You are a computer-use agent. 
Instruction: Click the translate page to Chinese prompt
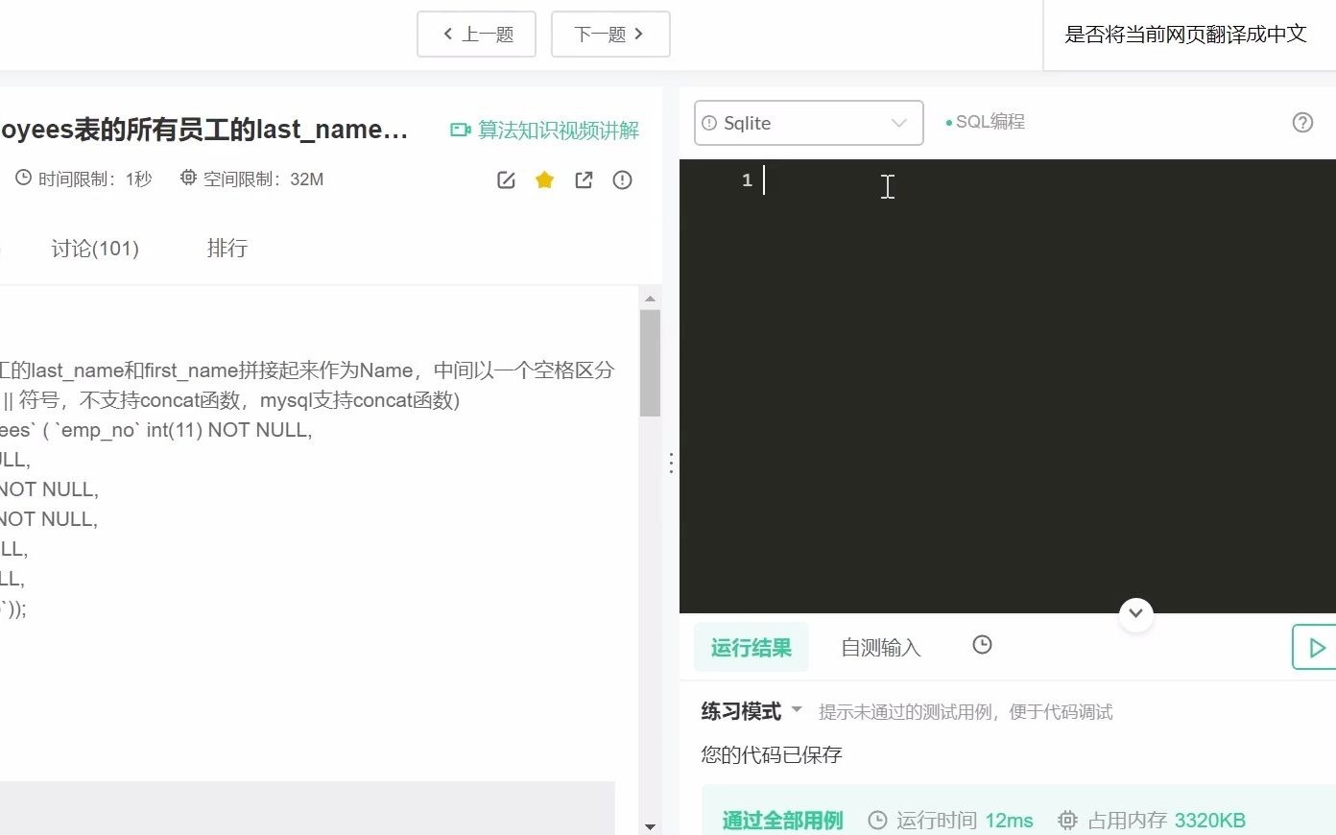(x=1186, y=35)
